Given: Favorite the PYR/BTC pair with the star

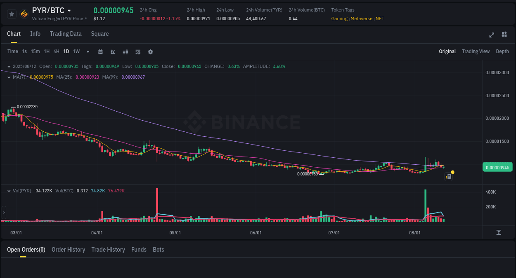Looking at the screenshot, I should pyautogui.click(x=12, y=14).
